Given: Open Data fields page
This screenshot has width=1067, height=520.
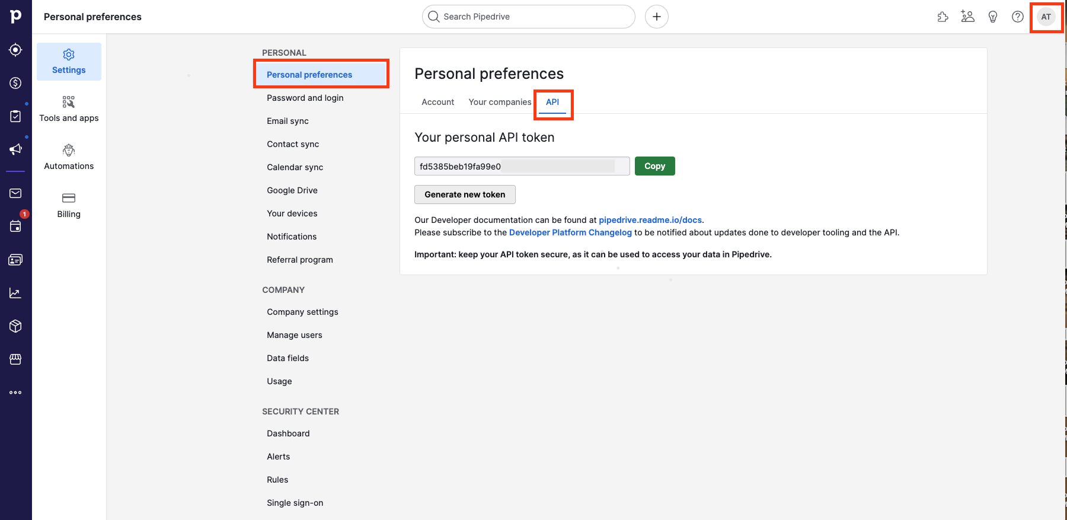Looking at the screenshot, I should (x=287, y=358).
